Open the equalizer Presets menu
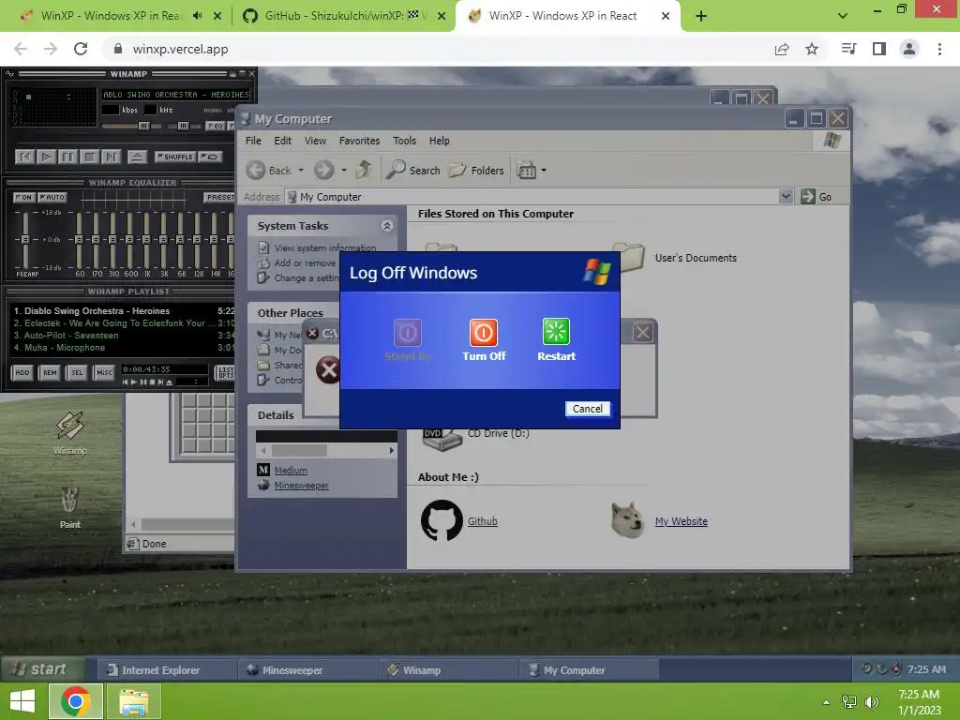This screenshot has width=960, height=720. (219, 197)
